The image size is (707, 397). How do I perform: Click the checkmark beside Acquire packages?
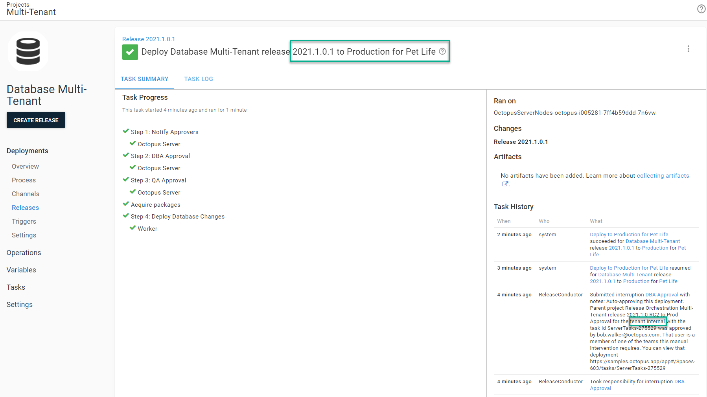click(x=125, y=204)
